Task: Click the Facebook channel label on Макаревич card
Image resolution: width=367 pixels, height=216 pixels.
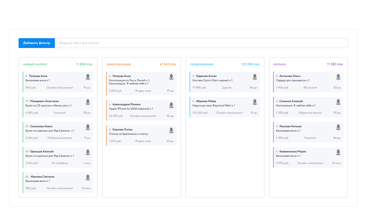Action: [59, 113]
